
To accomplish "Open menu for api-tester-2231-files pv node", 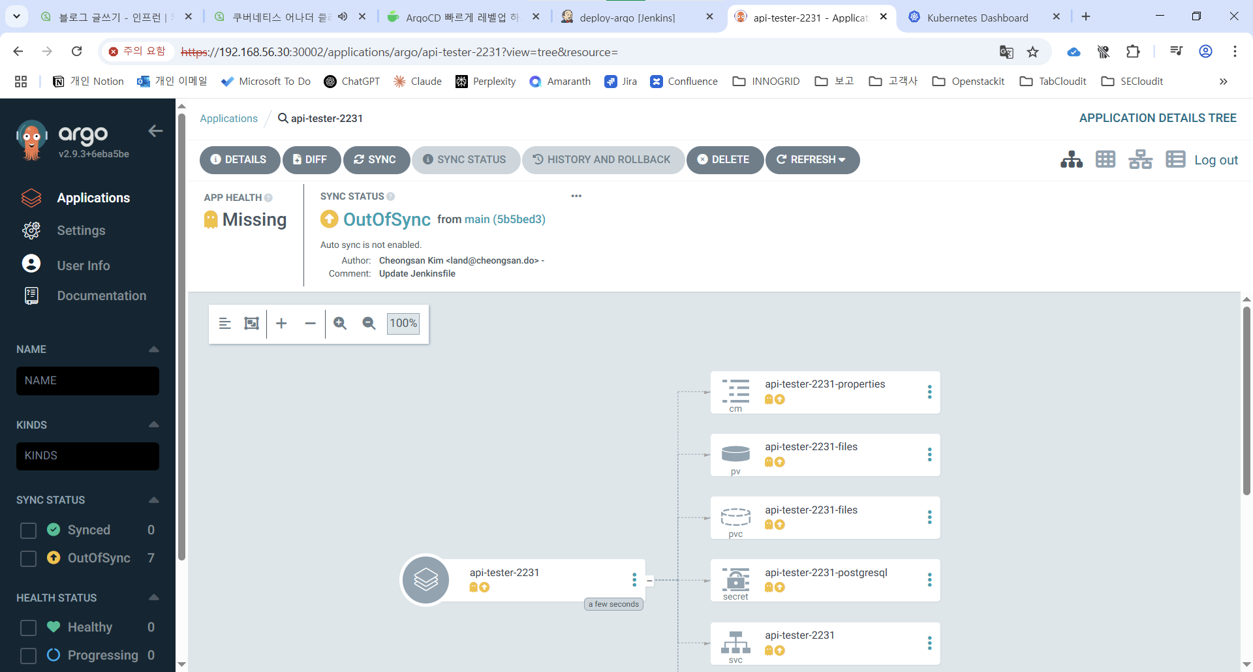I will tap(929, 455).
